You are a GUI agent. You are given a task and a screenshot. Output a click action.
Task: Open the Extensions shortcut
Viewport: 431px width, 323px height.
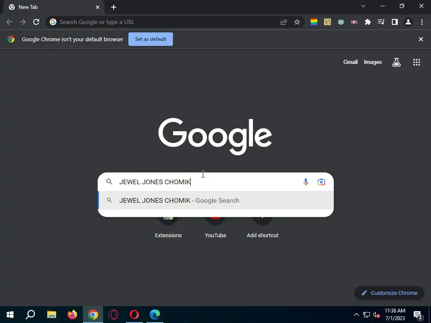click(x=168, y=228)
